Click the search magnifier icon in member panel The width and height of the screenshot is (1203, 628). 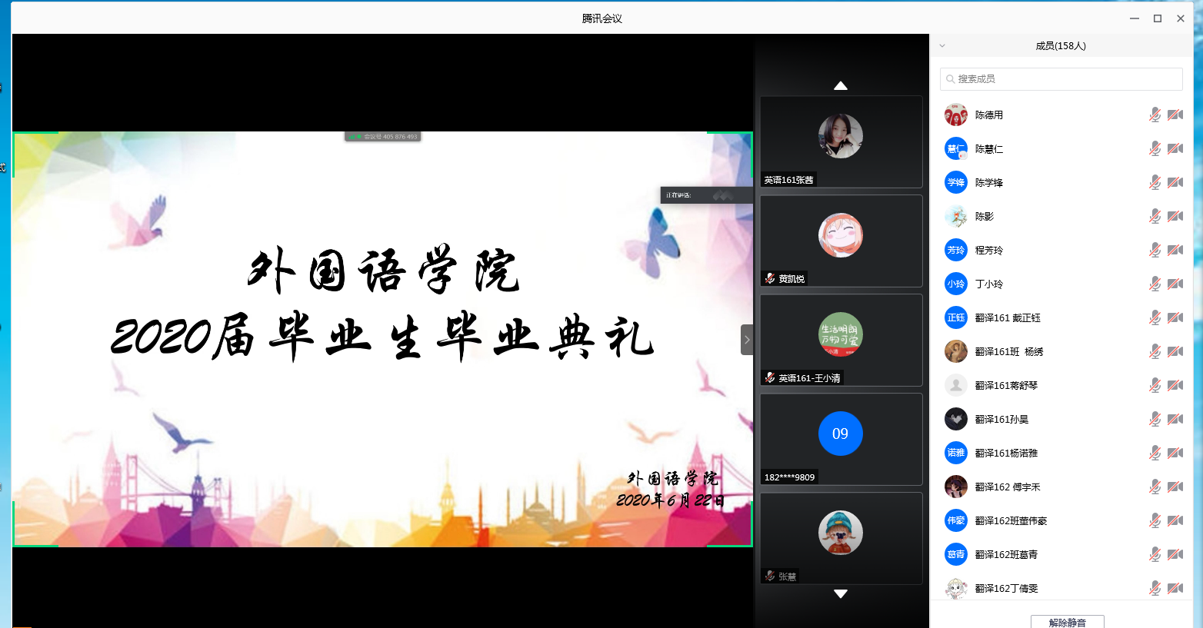click(951, 79)
